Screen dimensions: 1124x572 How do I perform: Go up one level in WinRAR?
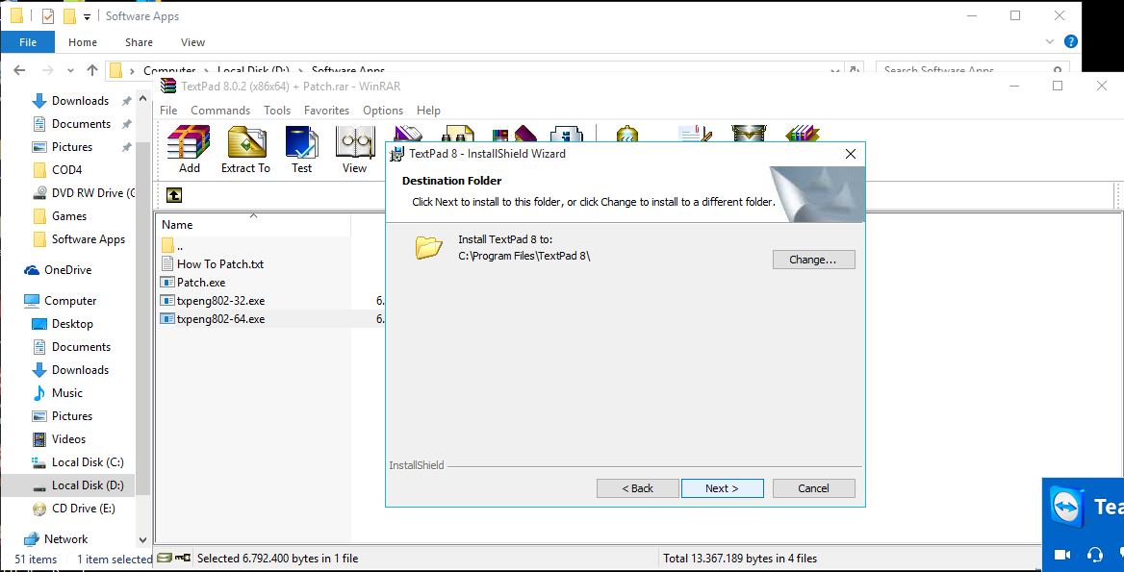pyautogui.click(x=174, y=195)
